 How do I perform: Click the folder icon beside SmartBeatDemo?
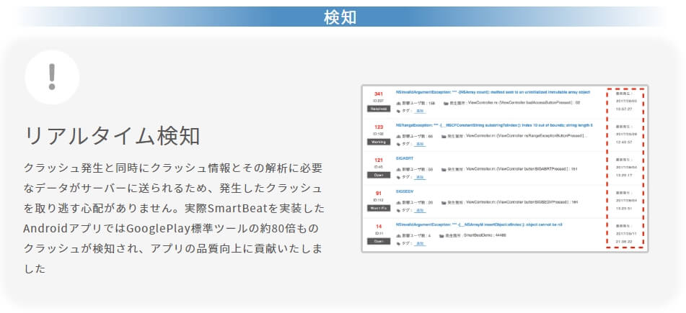(x=441, y=236)
